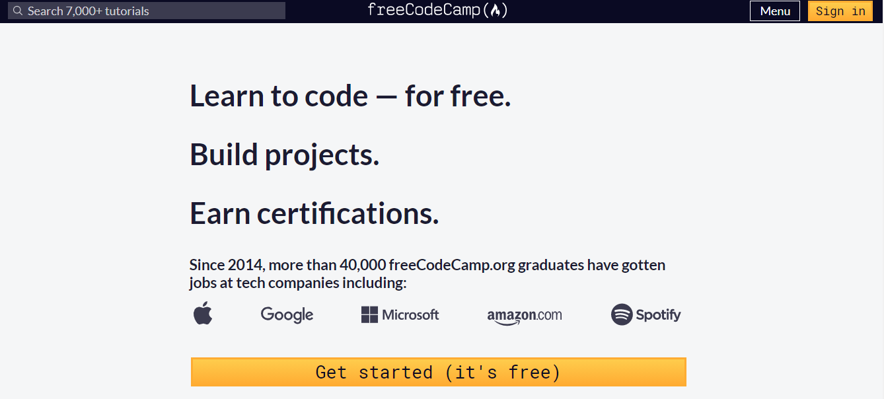Click the flame icon in the logo

point(494,11)
